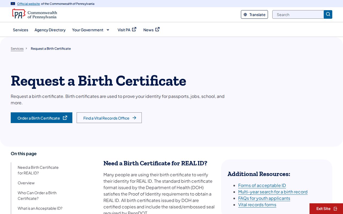343x214 pixels.
Task: Click Find a Vital Records Office button
Action: click(109, 118)
